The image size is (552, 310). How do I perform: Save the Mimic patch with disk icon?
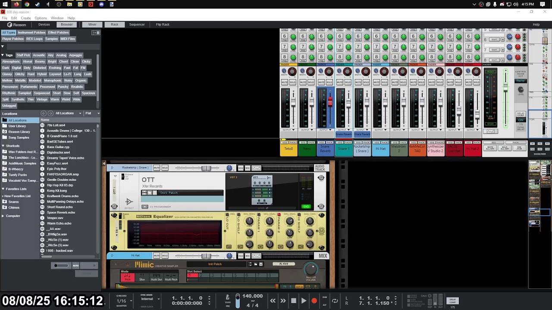[x=260, y=264]
